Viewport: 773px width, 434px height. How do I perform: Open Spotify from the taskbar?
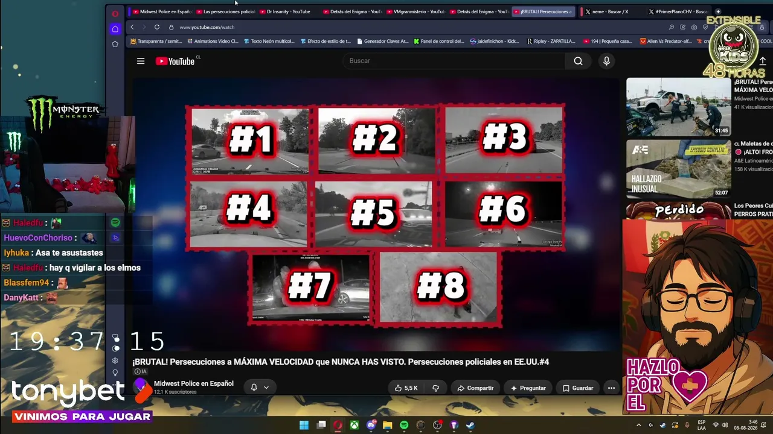pos(404,425)
